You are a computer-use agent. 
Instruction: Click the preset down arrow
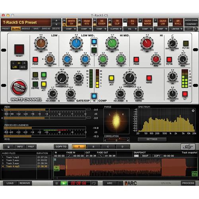57,24
